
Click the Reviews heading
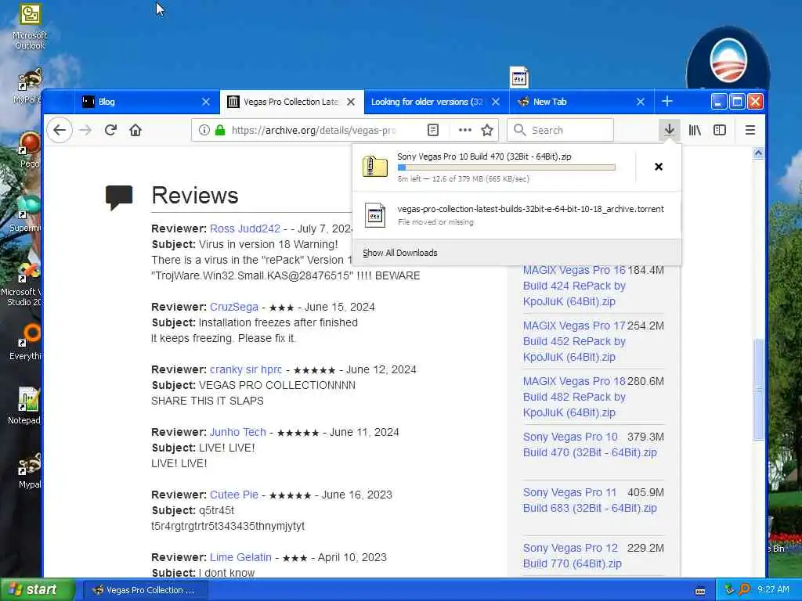coord(195,196)
